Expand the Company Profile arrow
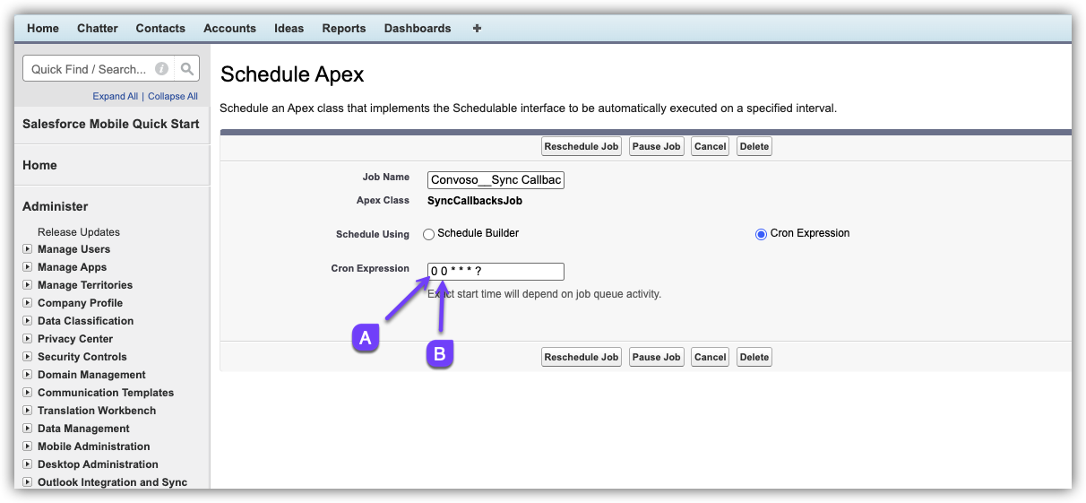Image resolution: width=1086 pixels, height=503 pixels. pyautogui.click(x=28, y=303)
